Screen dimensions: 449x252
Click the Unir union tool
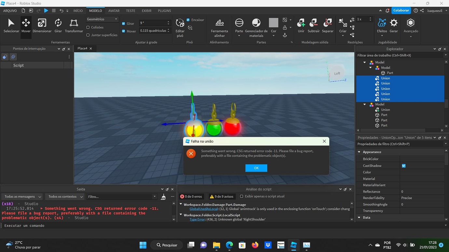click(x=301, y=26)
